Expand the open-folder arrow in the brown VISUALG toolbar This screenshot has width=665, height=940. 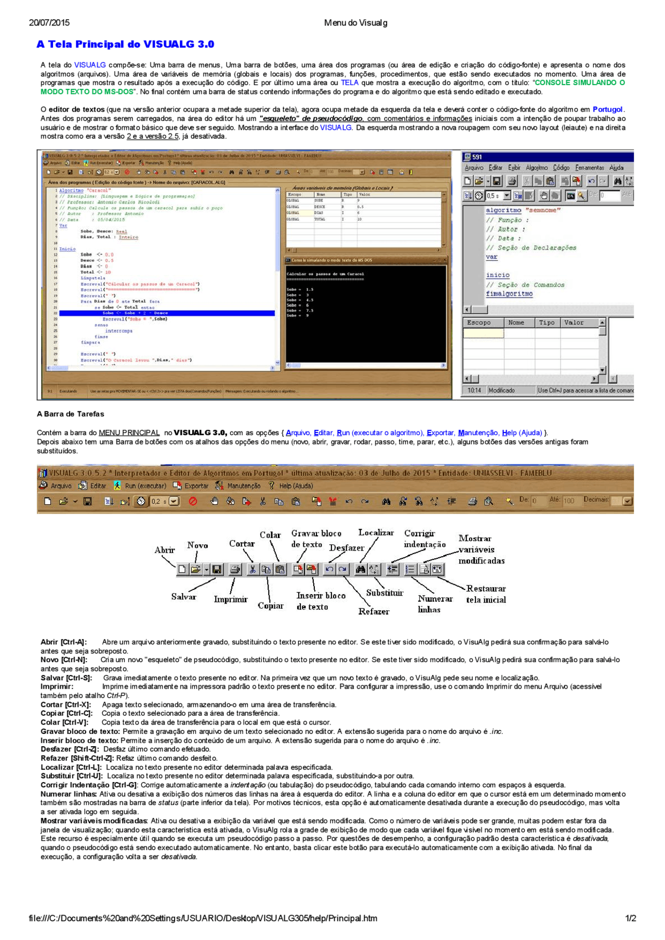[75, 501]
